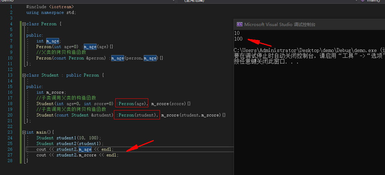Collapse the class Person code block
The width and height of the screenshot is (385, 175).
point(24,24)
